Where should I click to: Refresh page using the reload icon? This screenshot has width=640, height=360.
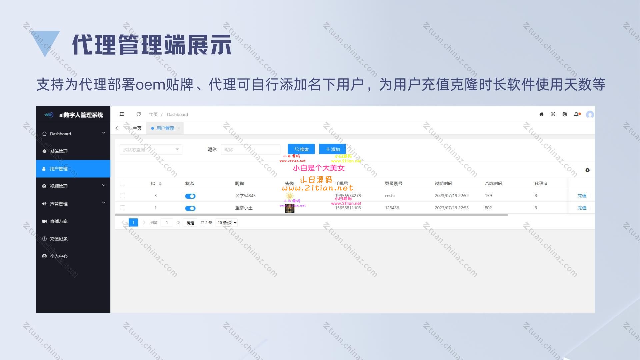point(139,114)
